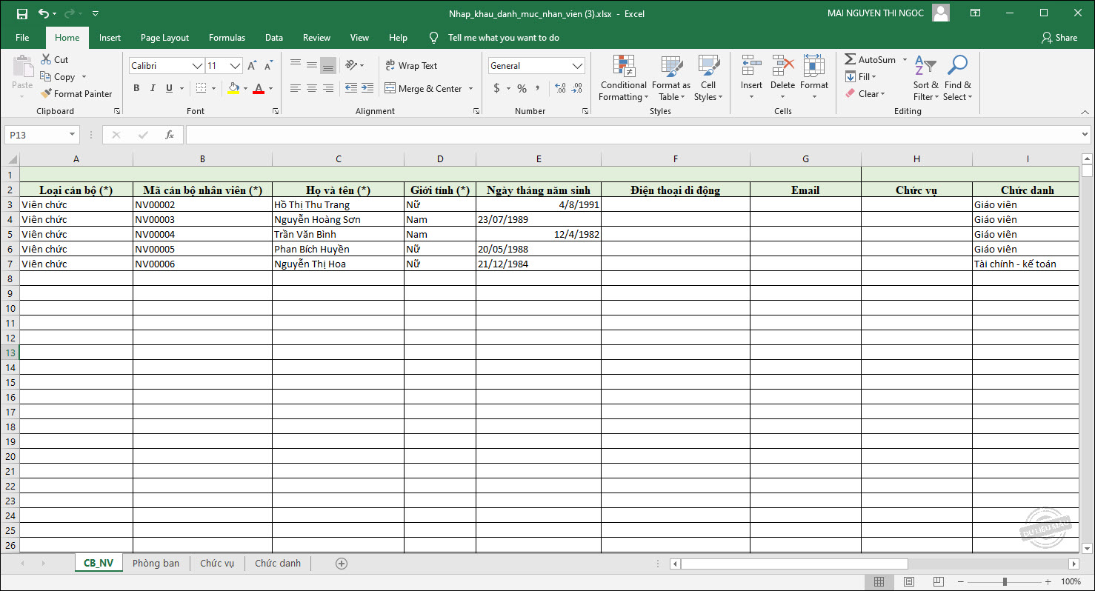Switch to the Formulas ribbon tab

(227, 38)
